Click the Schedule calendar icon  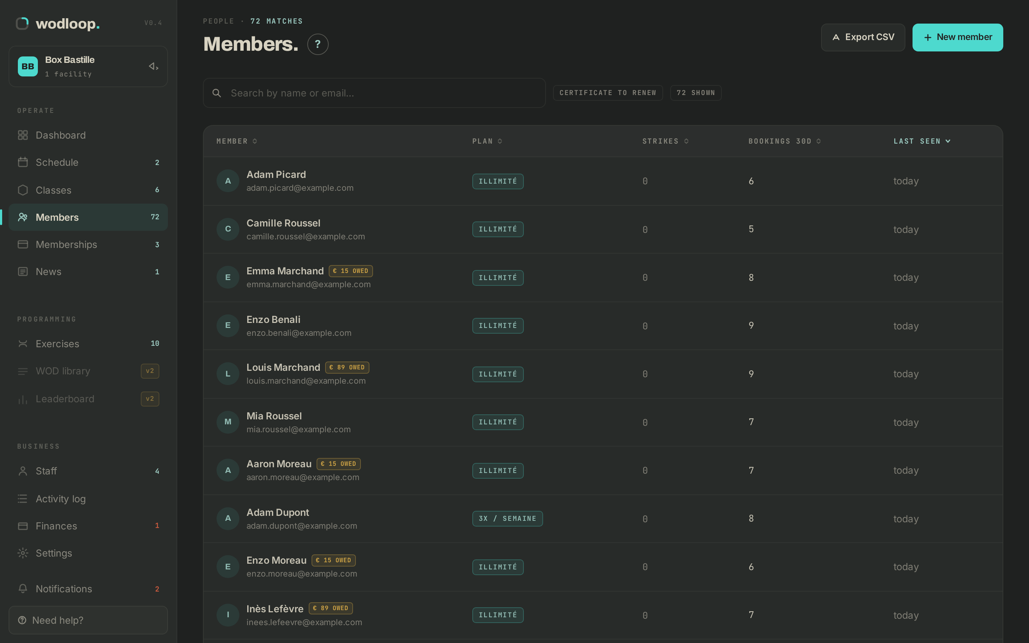point(23,162)
